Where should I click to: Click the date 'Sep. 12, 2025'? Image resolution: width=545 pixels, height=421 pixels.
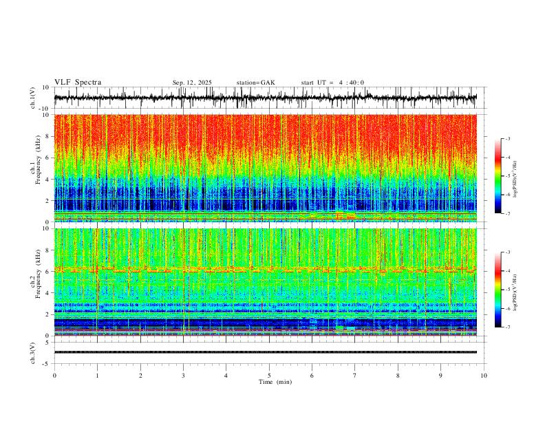point(192,83)
